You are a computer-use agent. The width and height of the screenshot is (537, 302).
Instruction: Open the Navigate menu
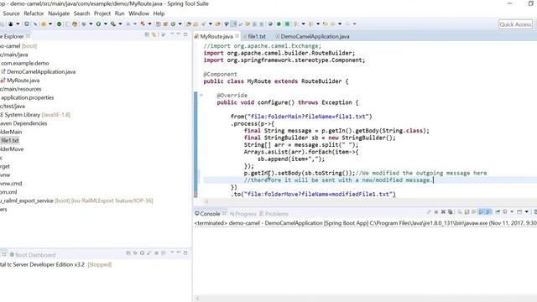click(x=59, y=13)
